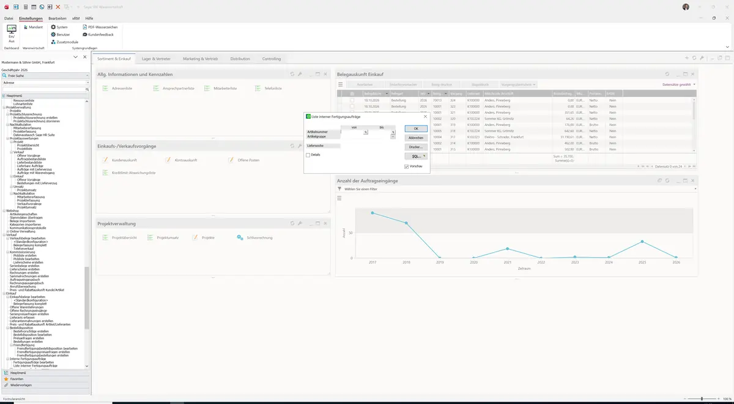Switch to the Controlling tab

pos(272,59)
